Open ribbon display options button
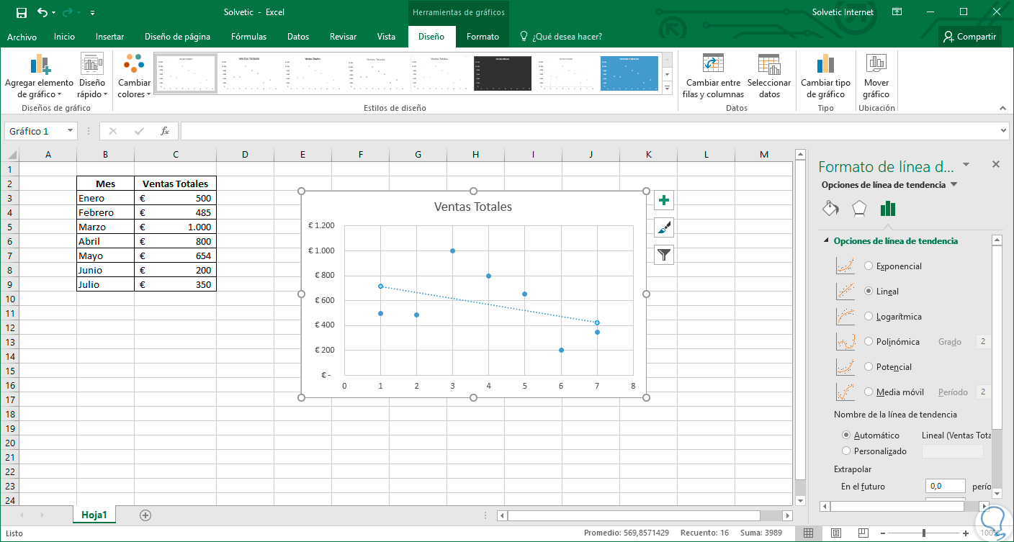The image size is (1014, 542). click(897, 12)
